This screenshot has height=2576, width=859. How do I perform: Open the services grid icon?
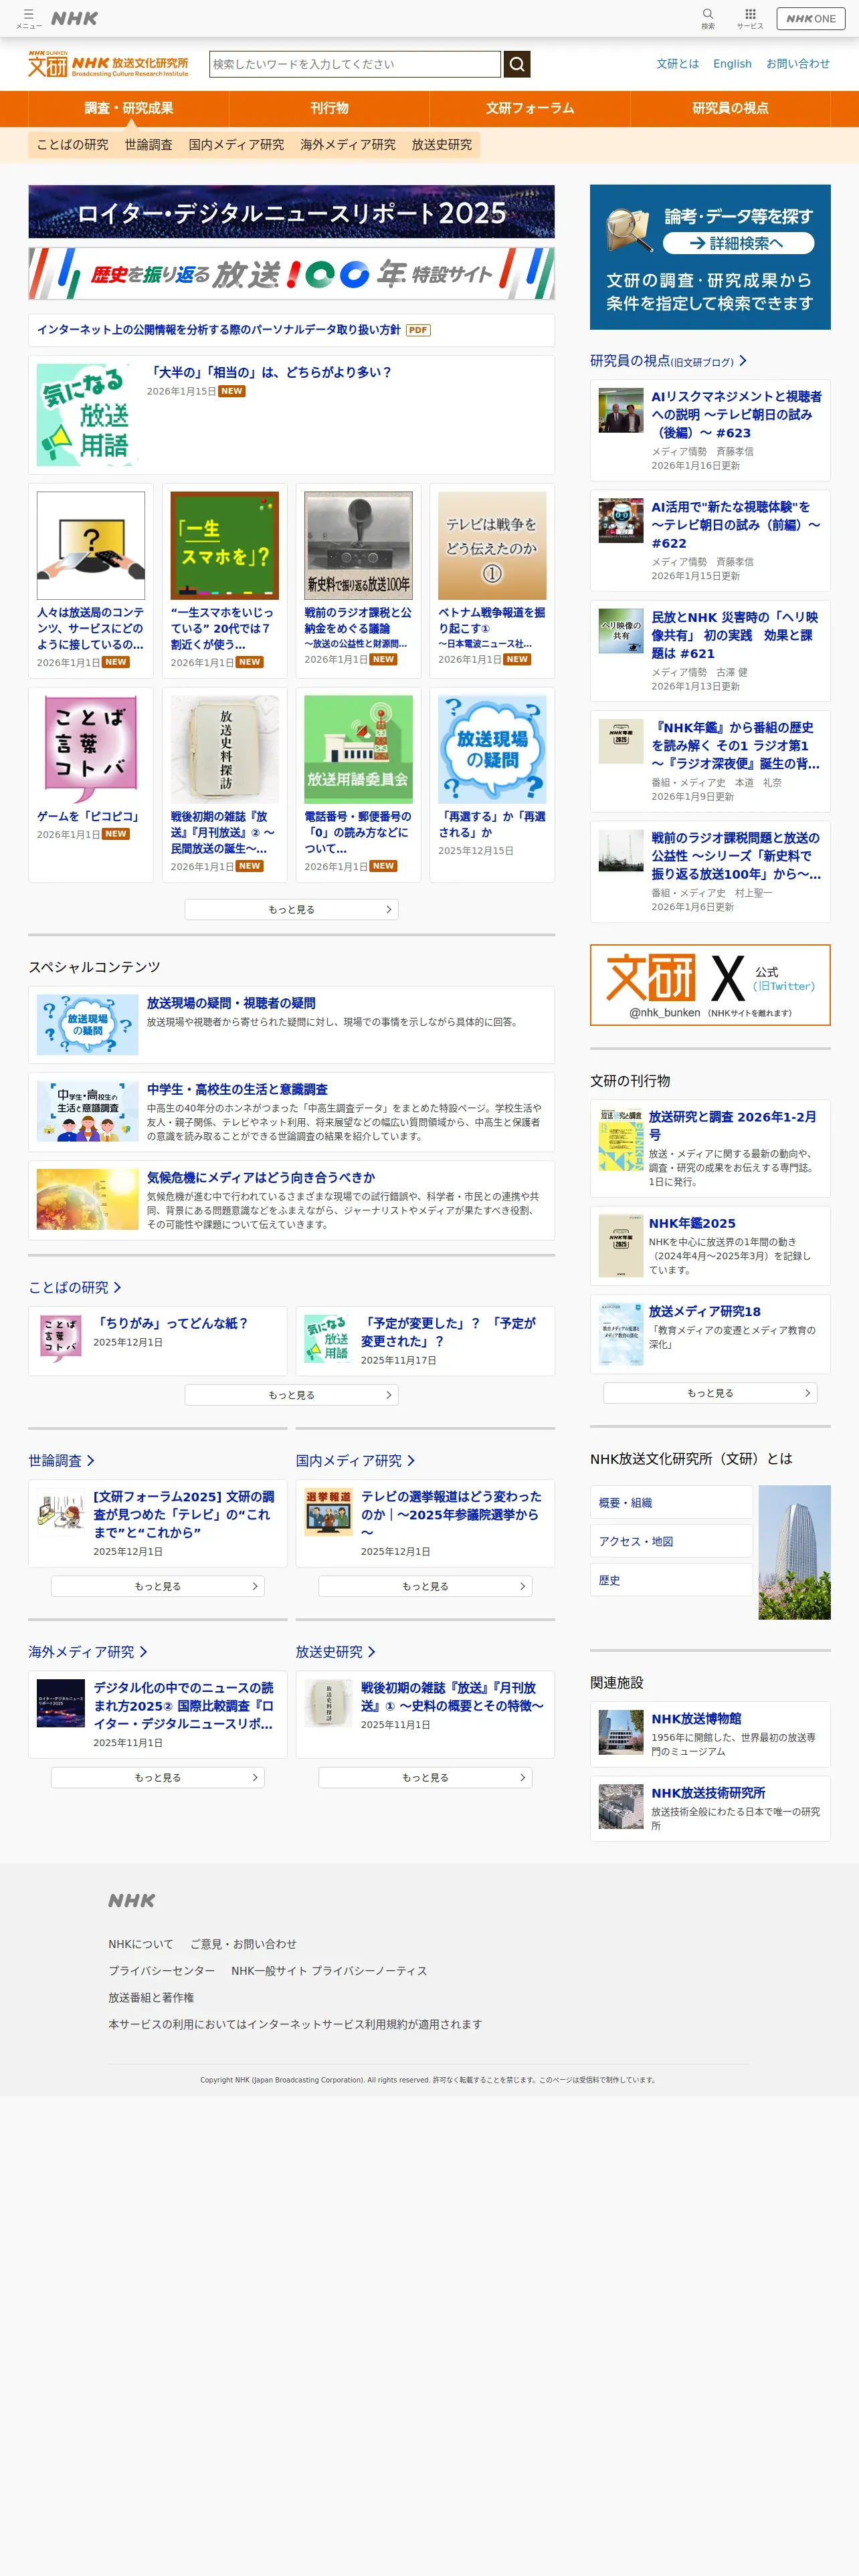point(750,18)
